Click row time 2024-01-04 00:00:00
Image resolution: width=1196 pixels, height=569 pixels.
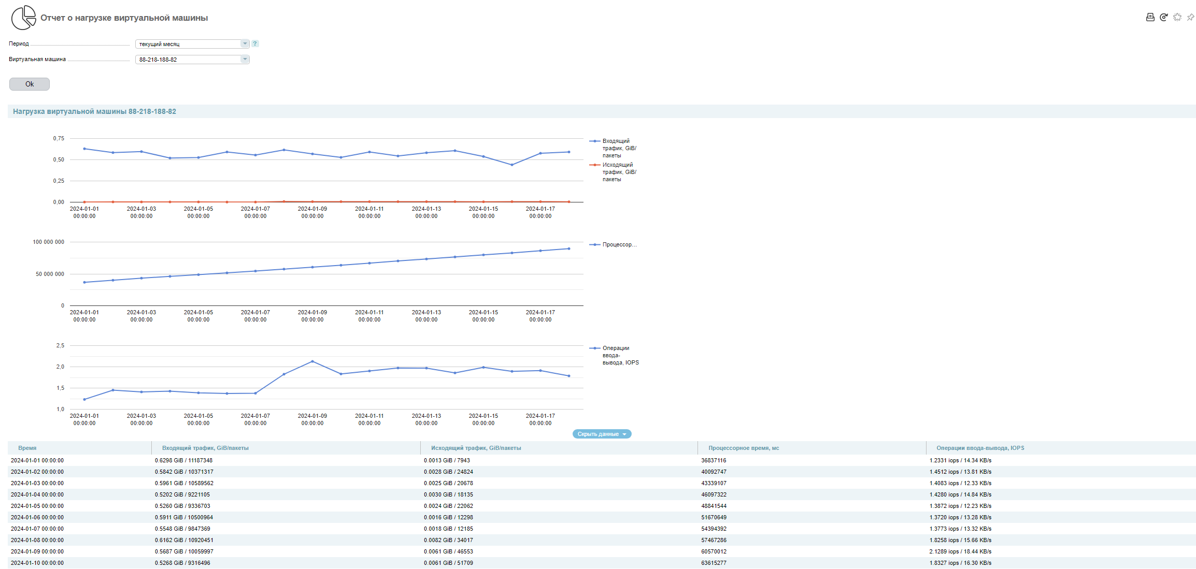click(x=37, y=494)
